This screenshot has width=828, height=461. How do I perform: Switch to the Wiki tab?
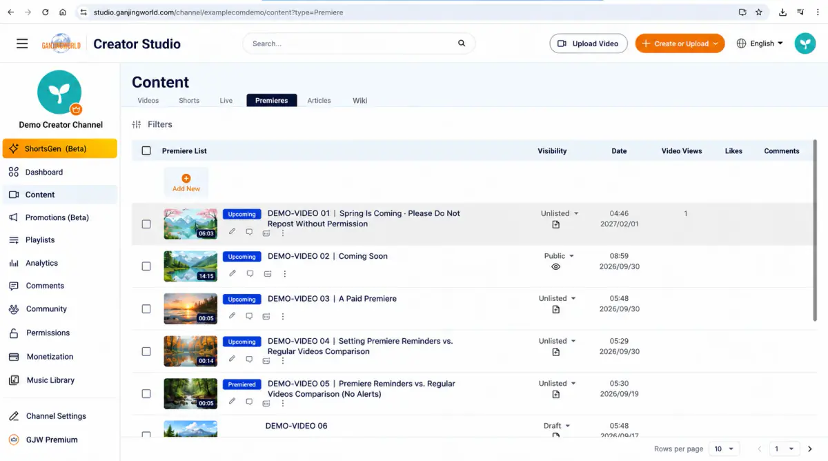point(360,100)
